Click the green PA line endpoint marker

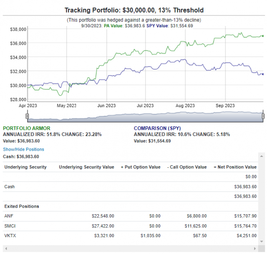pos(262,36)
